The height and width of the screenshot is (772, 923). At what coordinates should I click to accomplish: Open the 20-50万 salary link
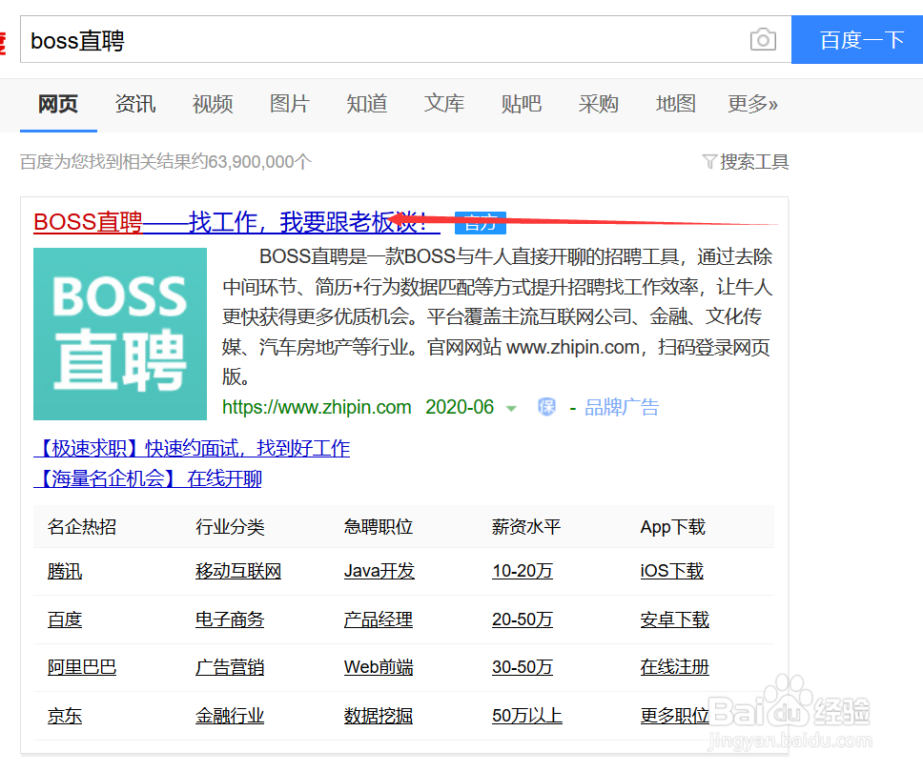pyautogui.click(x=523, y=619)
